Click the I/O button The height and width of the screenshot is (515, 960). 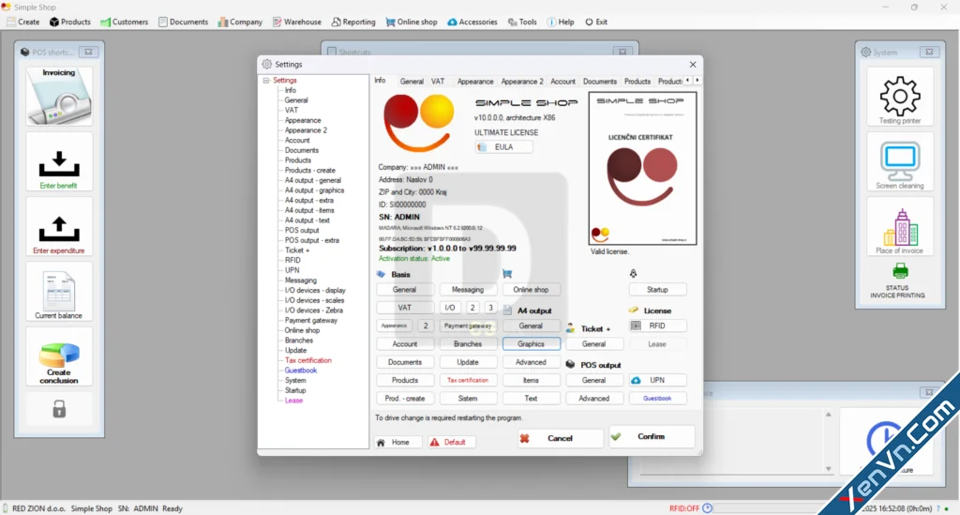tap(450, 308)
